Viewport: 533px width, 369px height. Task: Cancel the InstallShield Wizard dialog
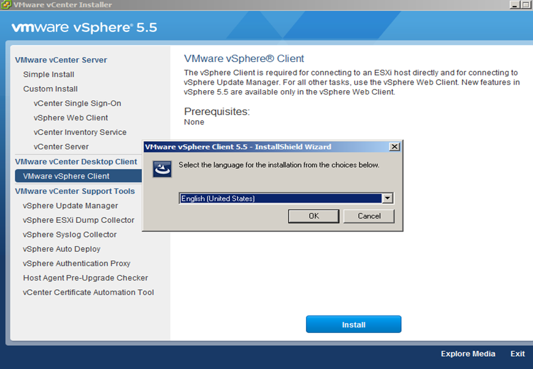[369, 216]
